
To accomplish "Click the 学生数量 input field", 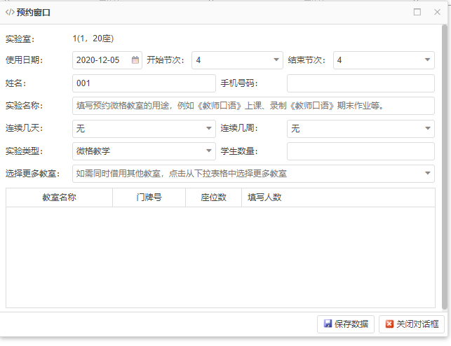I will coord(361,151).
